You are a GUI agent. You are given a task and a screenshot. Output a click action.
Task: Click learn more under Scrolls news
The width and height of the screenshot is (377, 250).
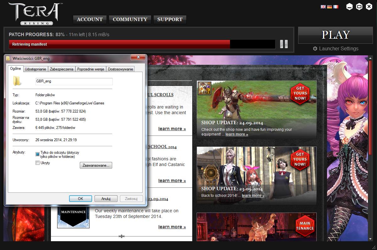pos(172,129)
